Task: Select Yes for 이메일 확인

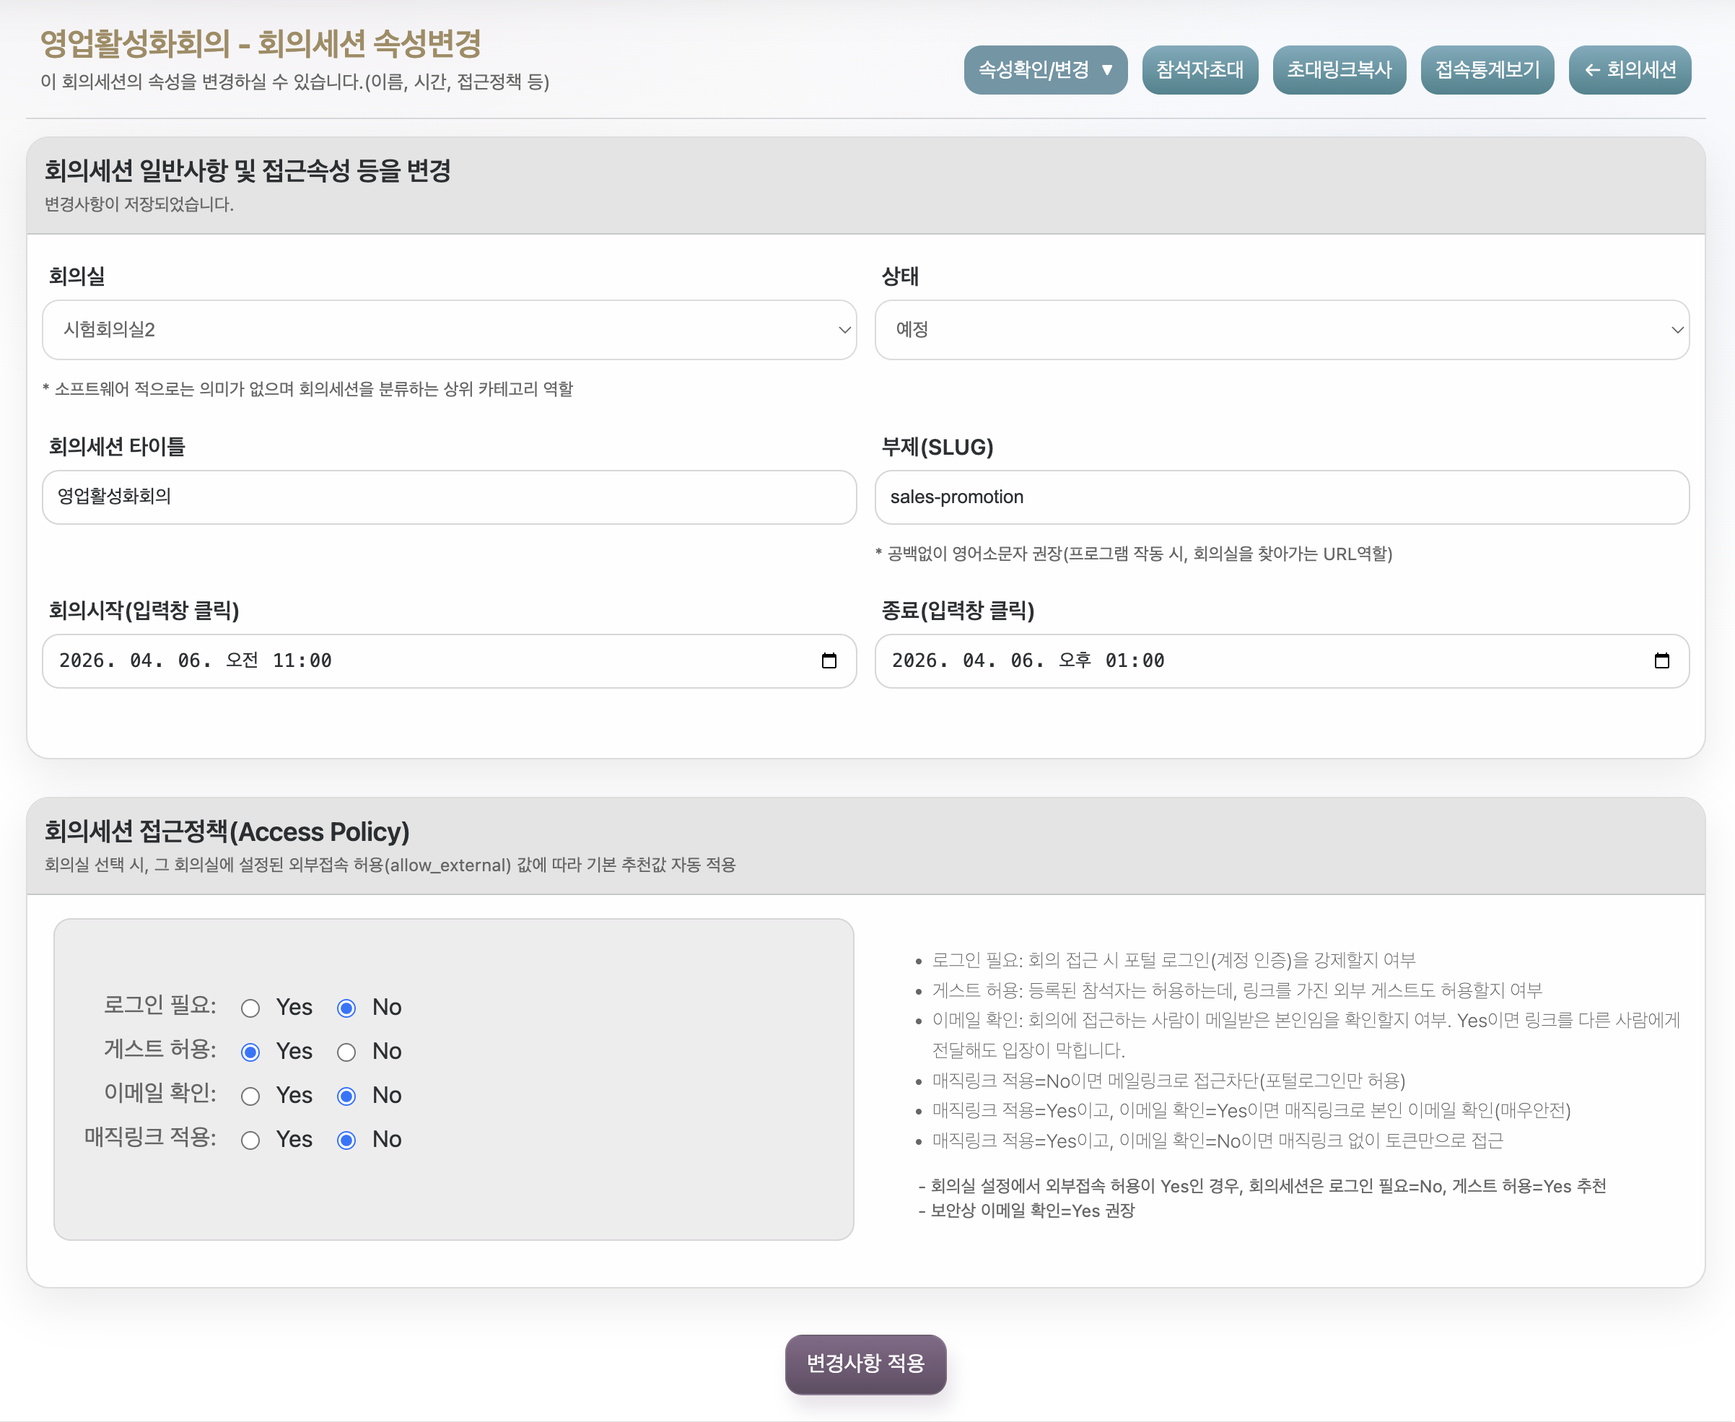Action: [250, 1096]
